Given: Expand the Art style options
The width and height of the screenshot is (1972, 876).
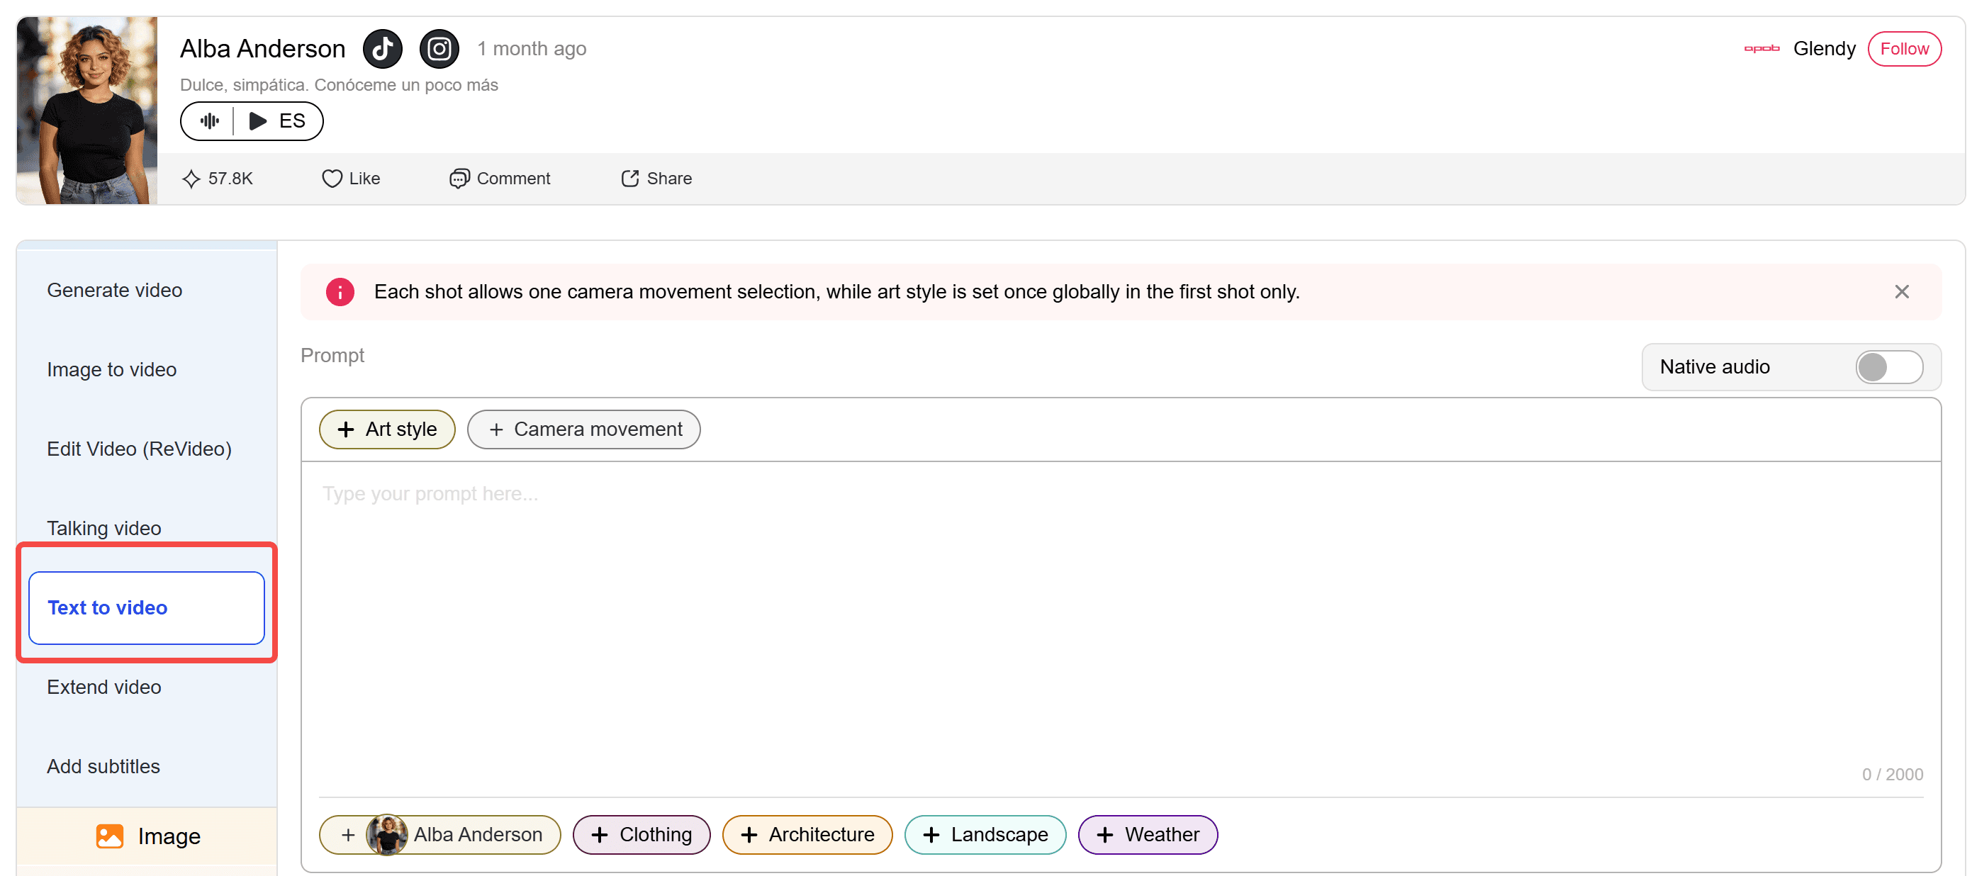Looking at the screenshot, I should click(x=386, y=429).
